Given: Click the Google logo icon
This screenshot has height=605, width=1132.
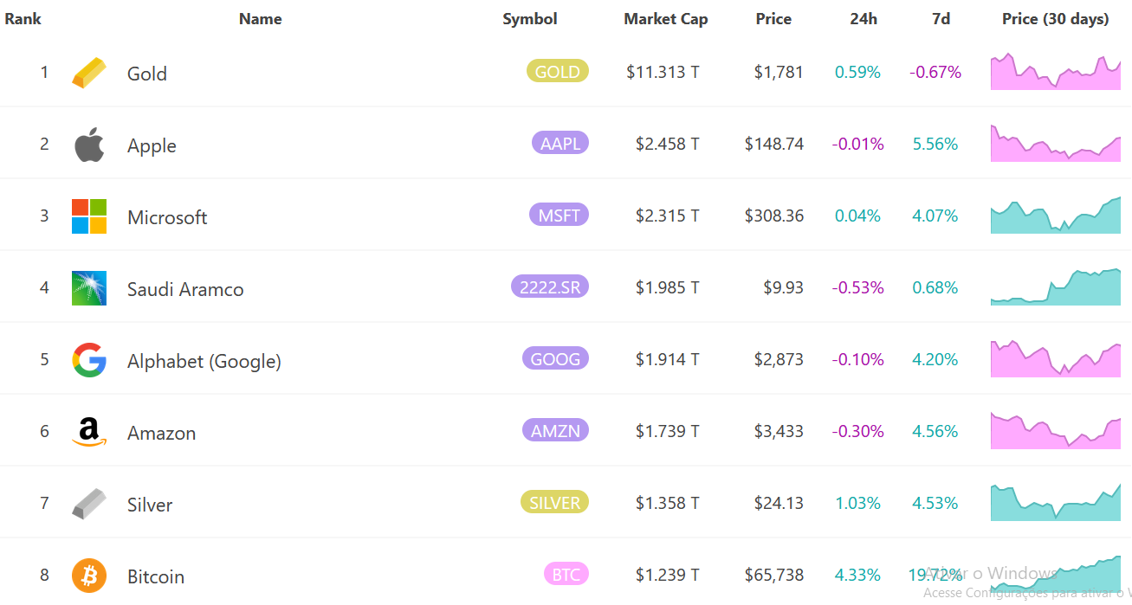Looking at the screenshot, I should [89, 360].
